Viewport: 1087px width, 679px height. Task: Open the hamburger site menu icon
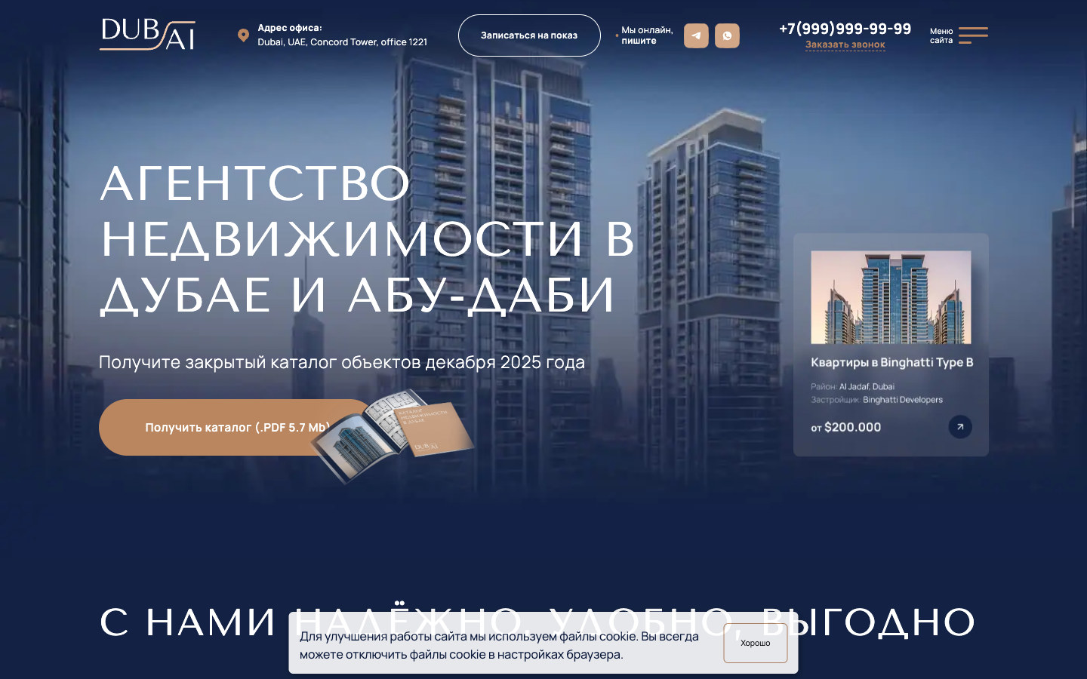(973, 35)
